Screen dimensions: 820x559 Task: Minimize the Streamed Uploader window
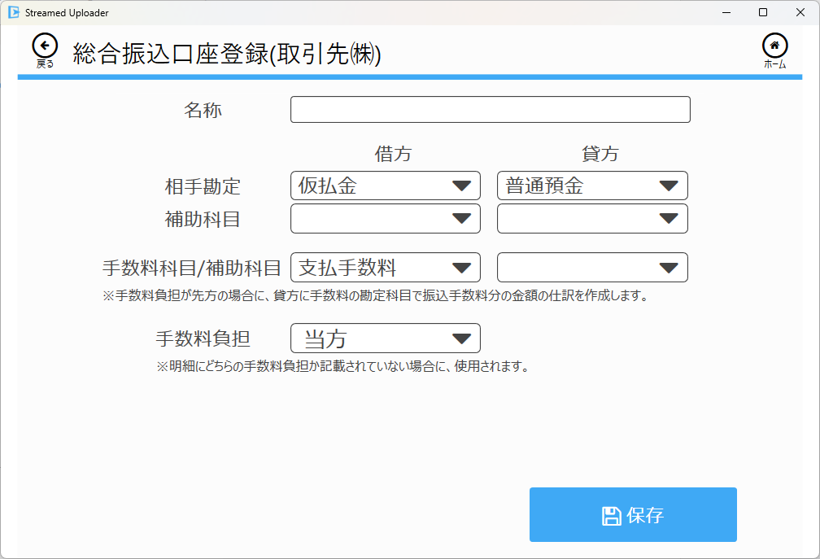click(726, 12)
